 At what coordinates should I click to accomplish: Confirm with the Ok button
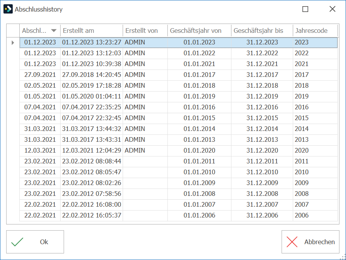(x=35, y=242)
